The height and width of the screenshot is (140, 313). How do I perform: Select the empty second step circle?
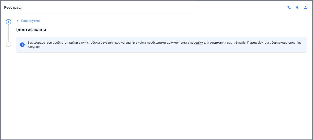point(8,44)
